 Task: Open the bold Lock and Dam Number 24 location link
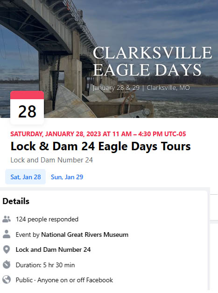coord(53,249)
